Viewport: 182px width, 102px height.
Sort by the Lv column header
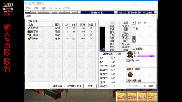(66, 24)
